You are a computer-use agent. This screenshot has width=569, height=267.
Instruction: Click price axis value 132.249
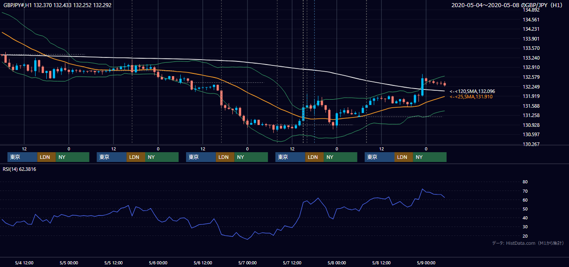click(531, 87)
